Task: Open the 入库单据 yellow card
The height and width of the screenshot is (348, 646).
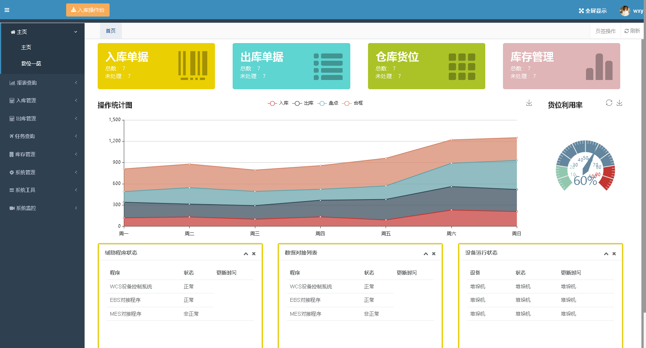Action: pyautogui.click(x=156, y=66)
